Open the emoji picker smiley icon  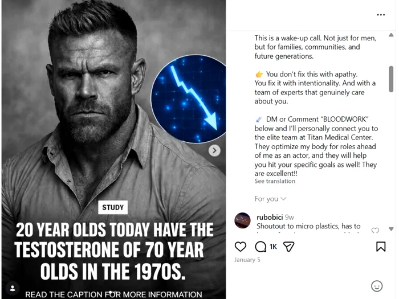(377, 286)
